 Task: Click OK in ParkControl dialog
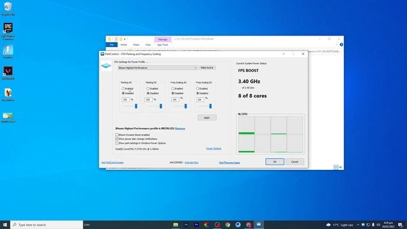(275, 162)
